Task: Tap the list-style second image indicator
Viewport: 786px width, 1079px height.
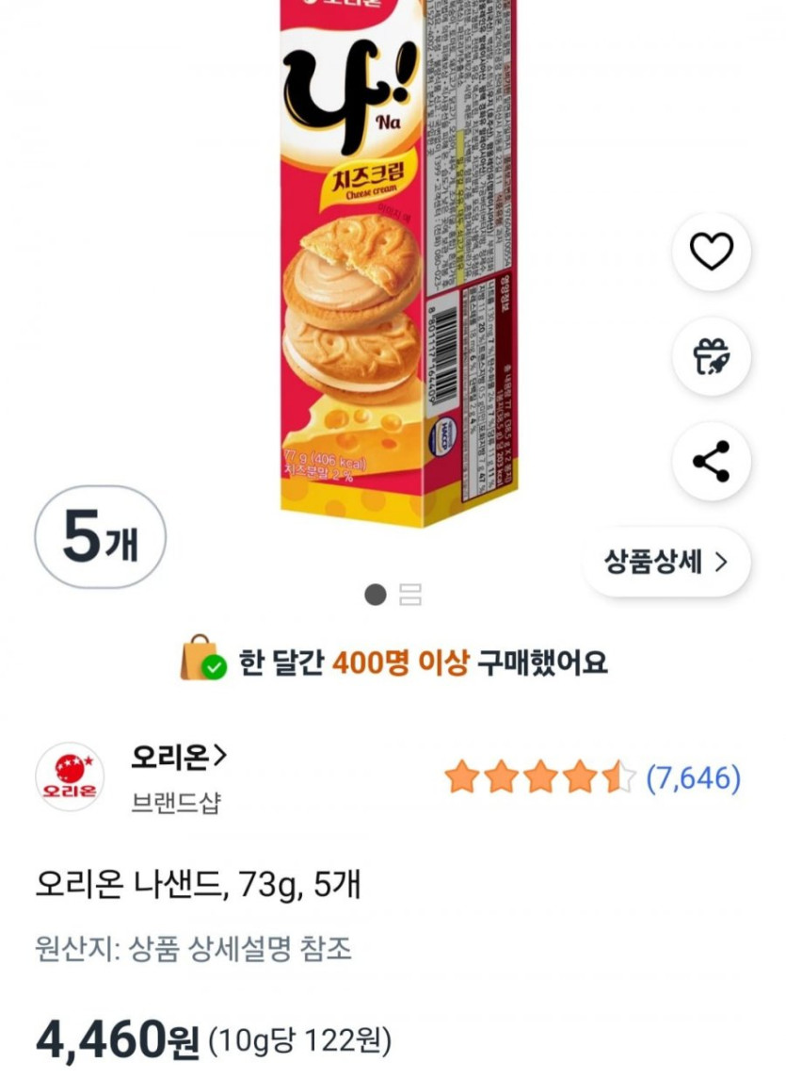Action: coord(409,594)
